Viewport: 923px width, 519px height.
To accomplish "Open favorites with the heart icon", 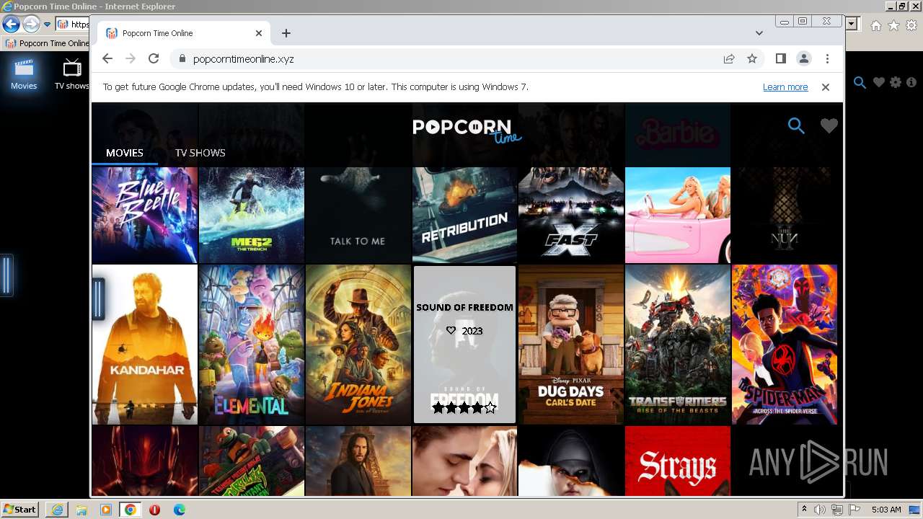I will tap(829, 126).
